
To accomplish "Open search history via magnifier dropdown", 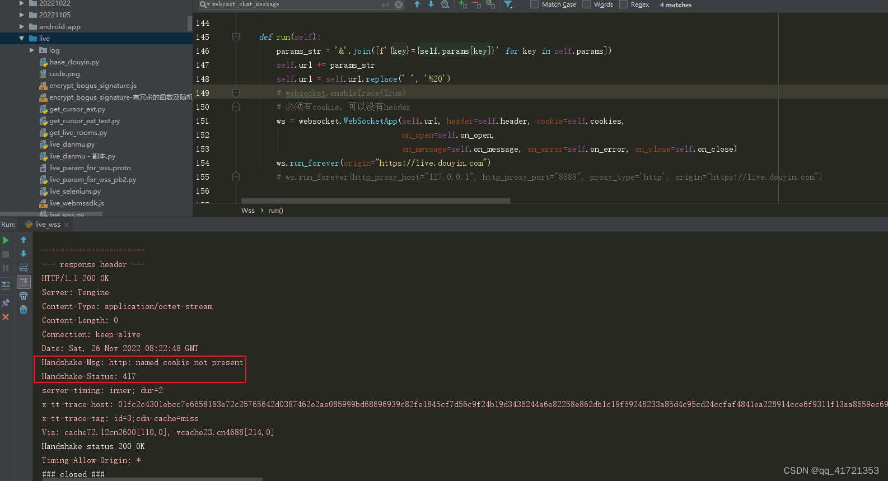I will pyautogui.click(x=205, y=4).
